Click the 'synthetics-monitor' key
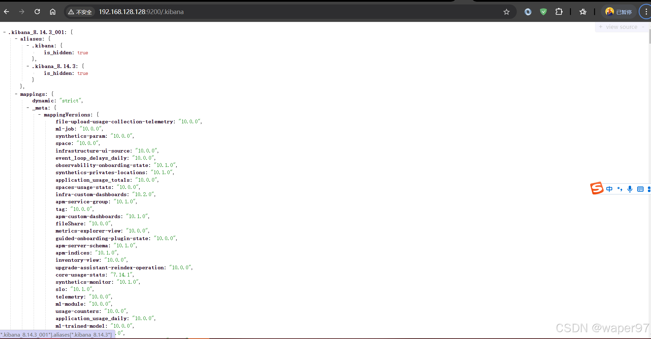 pyautogui.click(x=83, y=282)
